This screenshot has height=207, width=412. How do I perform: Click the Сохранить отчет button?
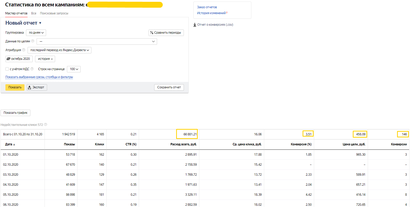169,87
